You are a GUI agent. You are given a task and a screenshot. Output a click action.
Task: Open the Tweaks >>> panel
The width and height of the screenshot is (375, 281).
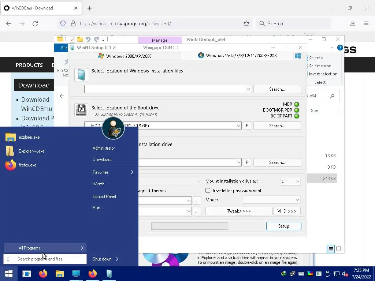click(x=239, y=211)
